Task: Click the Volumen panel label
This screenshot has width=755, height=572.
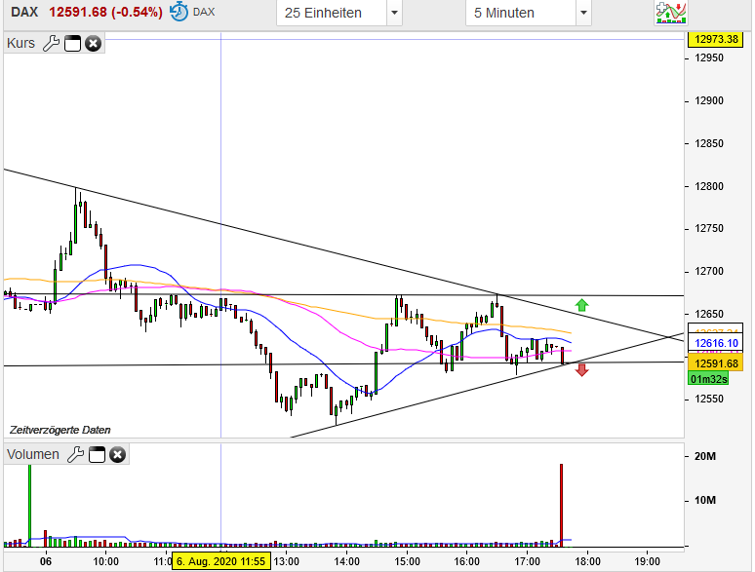Action: pos(33,454)
